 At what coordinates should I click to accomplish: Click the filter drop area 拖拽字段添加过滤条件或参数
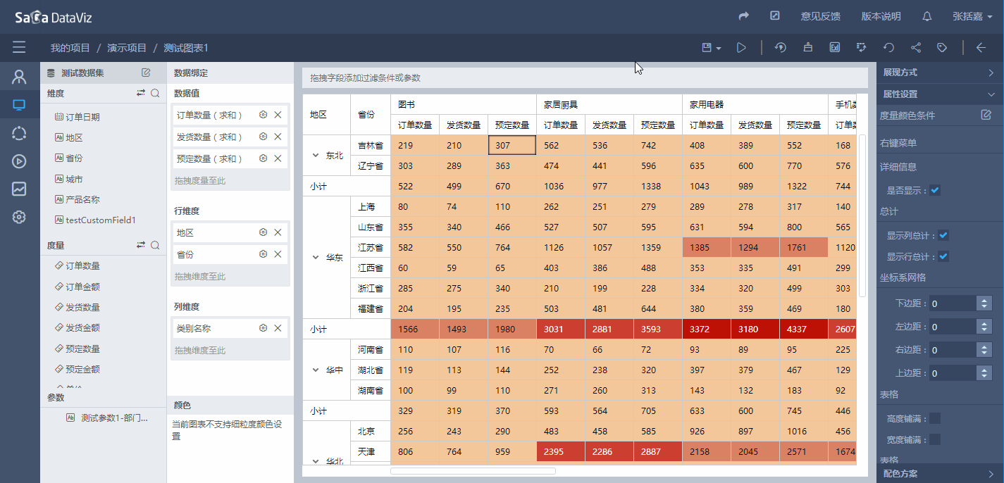[585, 78]
